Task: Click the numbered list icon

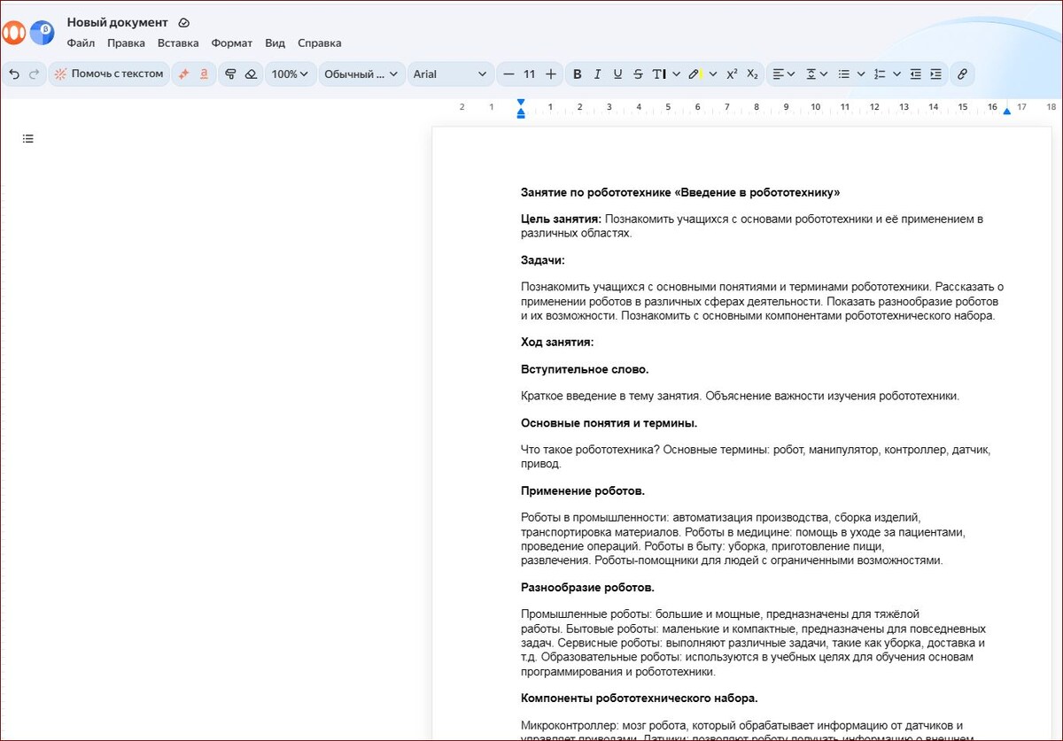Action: [880, 74]
